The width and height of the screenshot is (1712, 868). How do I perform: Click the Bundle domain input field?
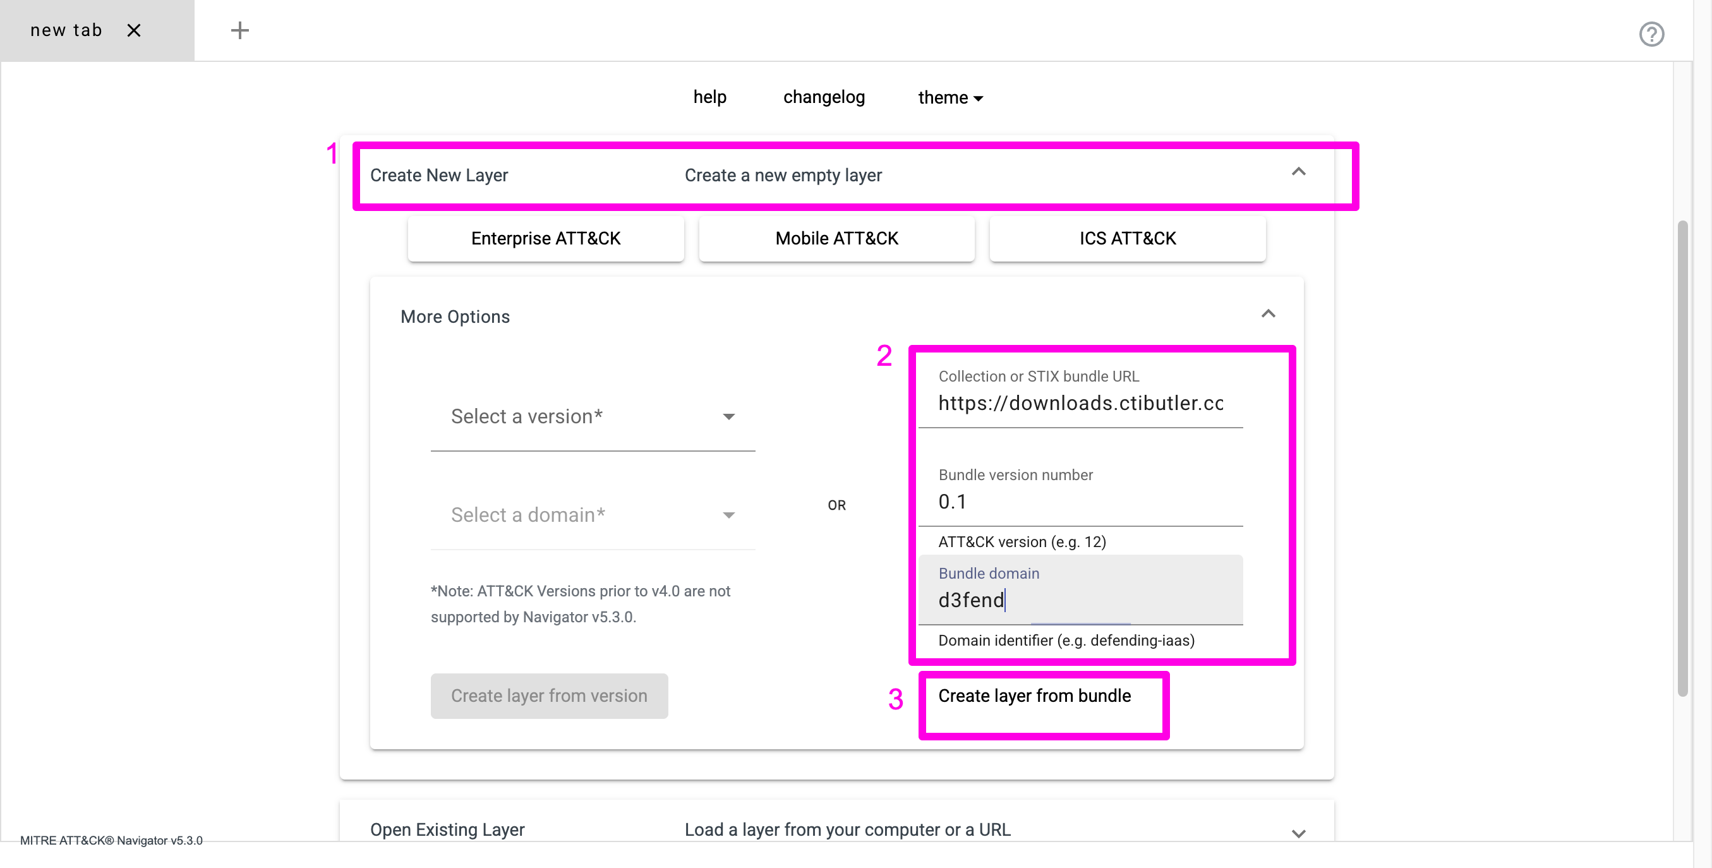[x=1080, y=600]
